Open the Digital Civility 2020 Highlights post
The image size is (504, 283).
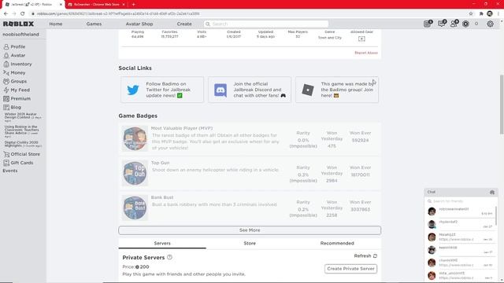pos(23,144)
